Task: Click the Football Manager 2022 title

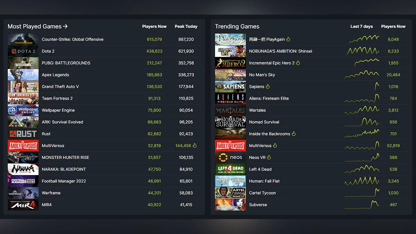Action: click(64, 181)
